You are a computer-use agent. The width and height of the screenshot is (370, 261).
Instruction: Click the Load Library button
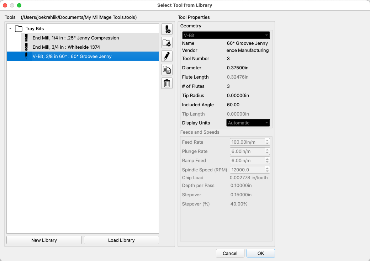[x=121, y=240]
